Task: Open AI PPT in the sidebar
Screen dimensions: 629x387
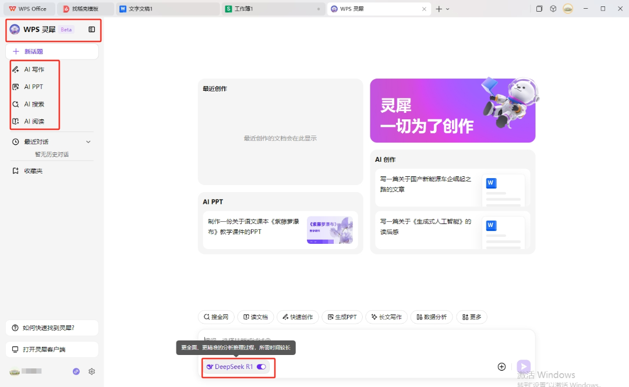Action: (34, 87)
